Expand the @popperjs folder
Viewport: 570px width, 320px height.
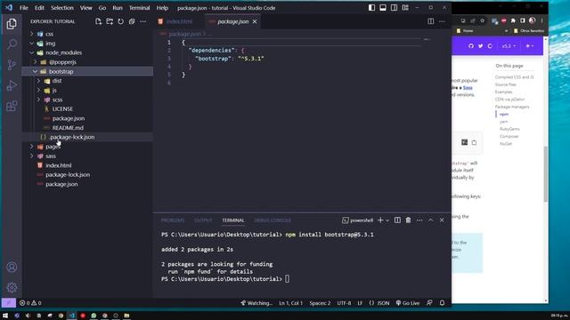(35, 62)
